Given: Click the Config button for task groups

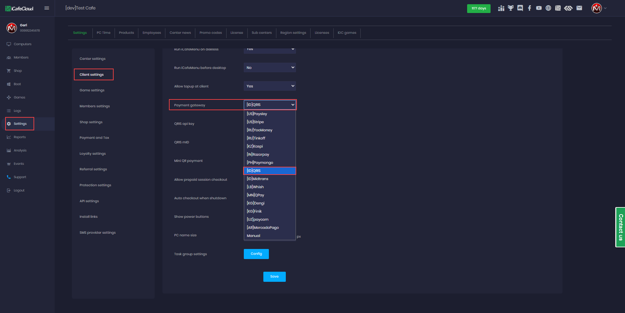Looking at the screenshot, I should [x=256, y=254].
